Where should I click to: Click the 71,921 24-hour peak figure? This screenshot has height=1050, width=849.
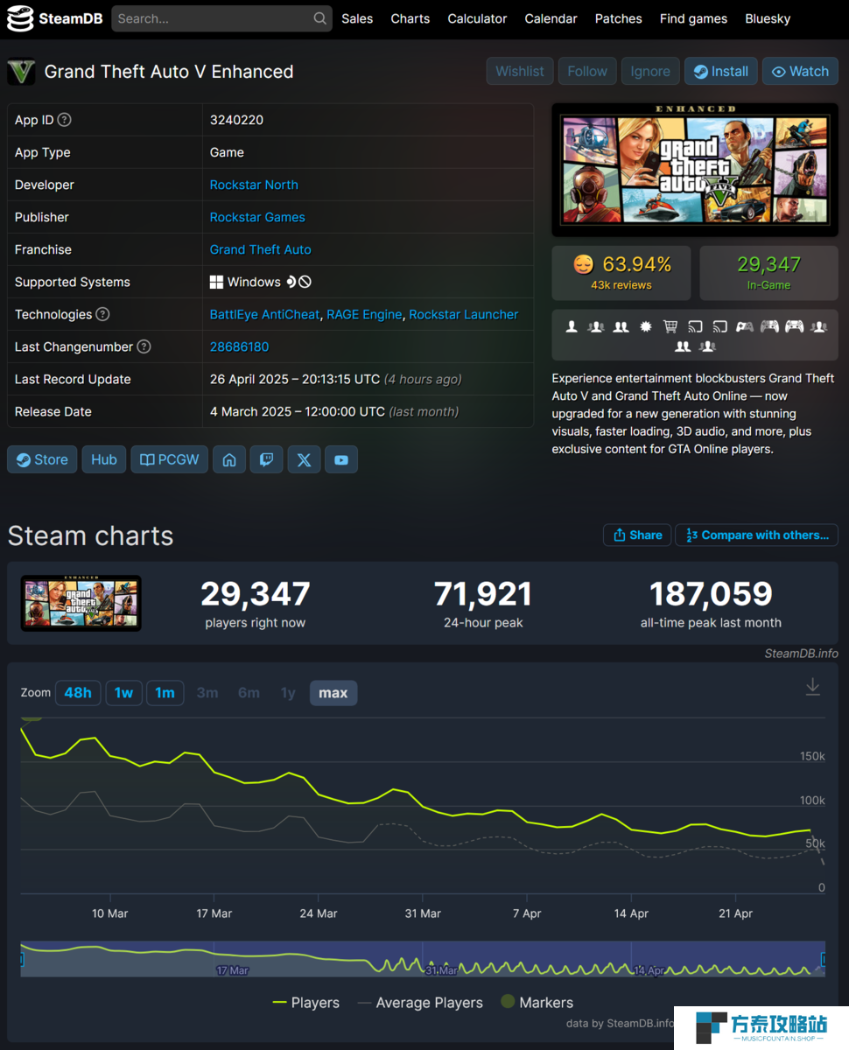coord(483,595)
